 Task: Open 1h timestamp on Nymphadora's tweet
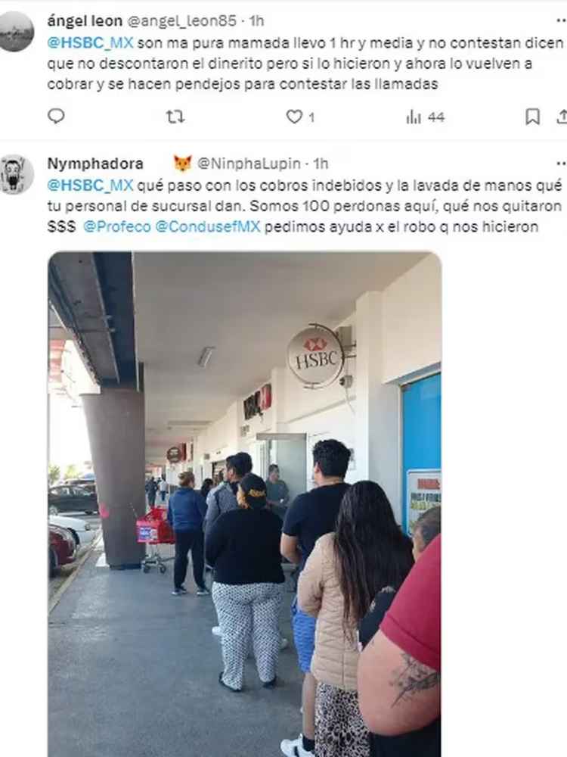(321, 164)
